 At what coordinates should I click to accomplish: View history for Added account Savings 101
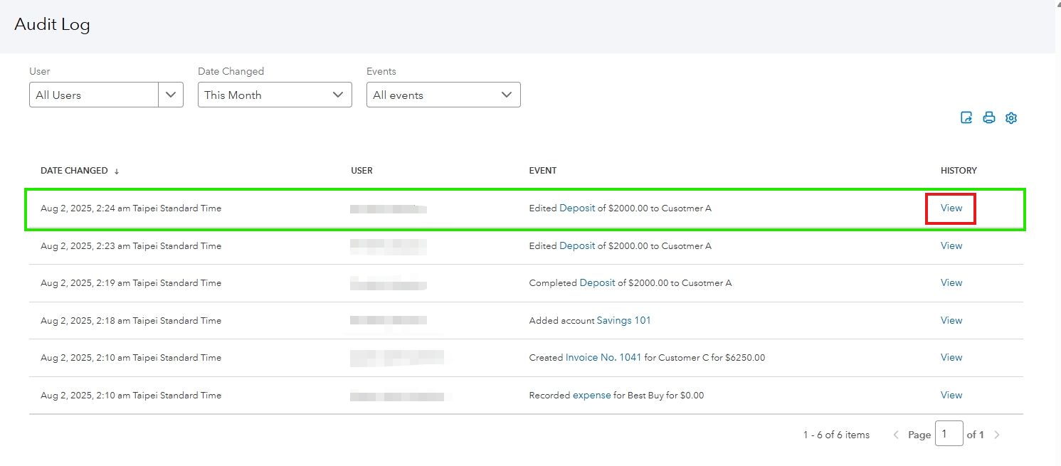tap(951, 320)
